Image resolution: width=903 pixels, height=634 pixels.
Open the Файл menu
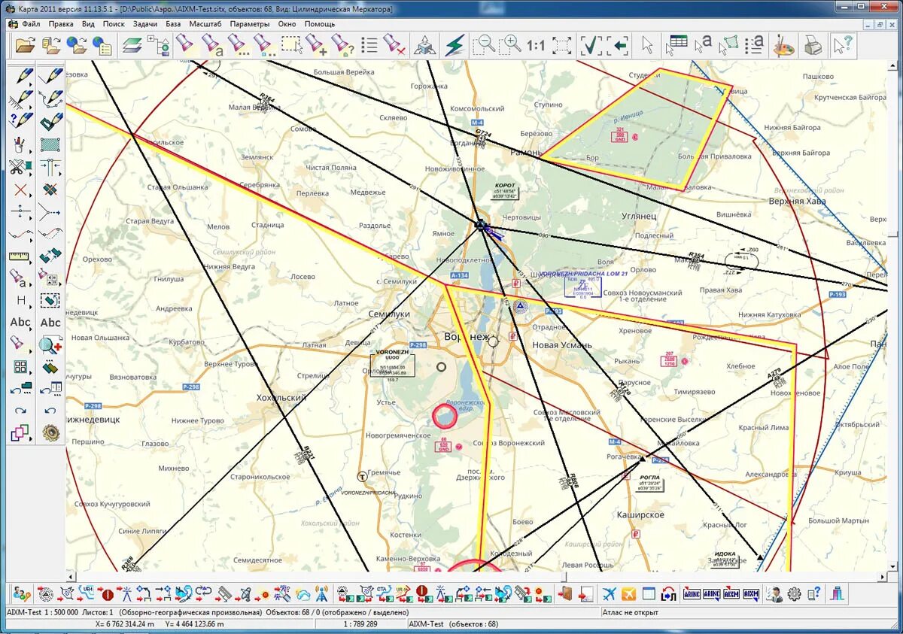(31, 24)
